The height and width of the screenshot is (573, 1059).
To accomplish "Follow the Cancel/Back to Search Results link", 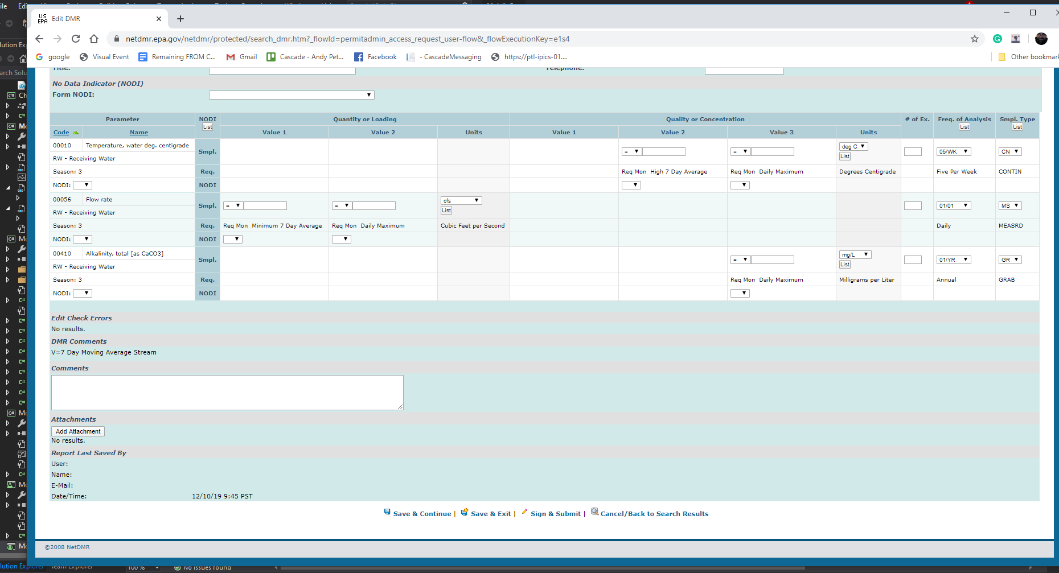I will tap(655, 513).
